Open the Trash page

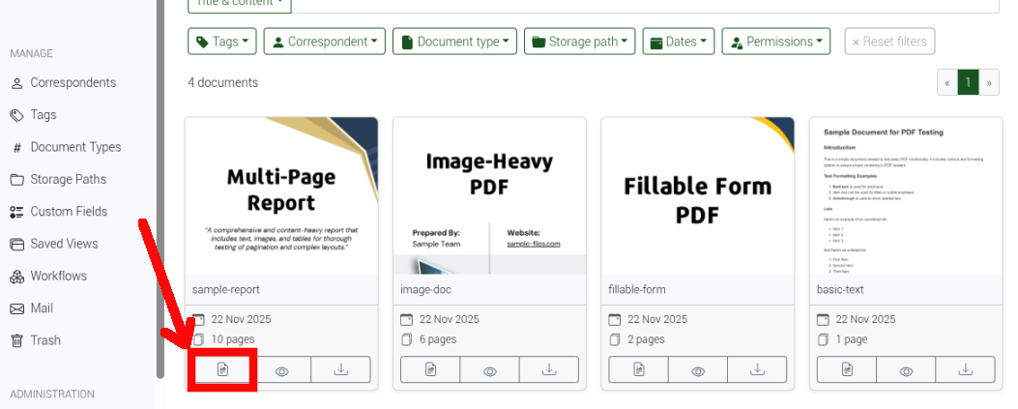[35, 340]
